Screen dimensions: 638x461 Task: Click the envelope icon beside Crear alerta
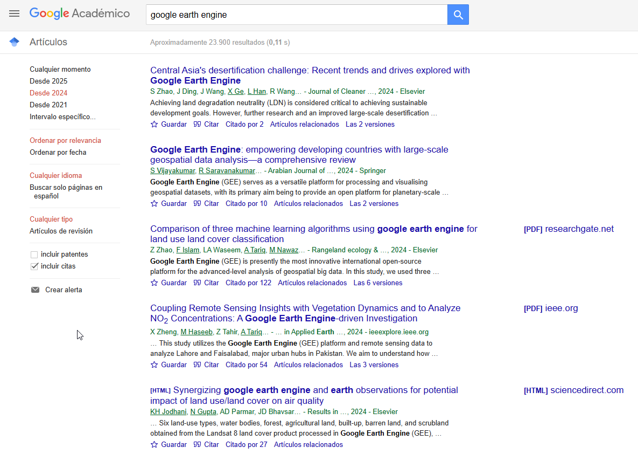point(36,290)
